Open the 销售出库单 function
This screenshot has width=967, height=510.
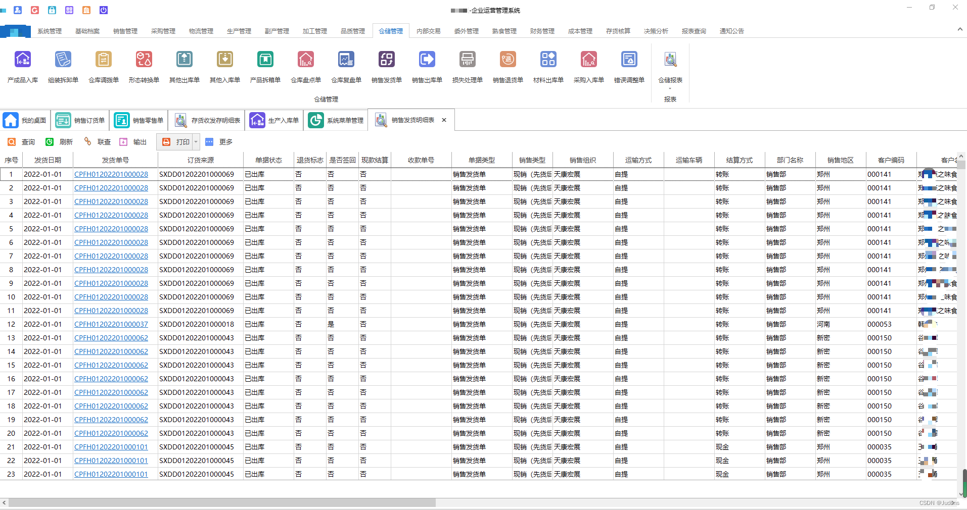click(x=427, y=66)
